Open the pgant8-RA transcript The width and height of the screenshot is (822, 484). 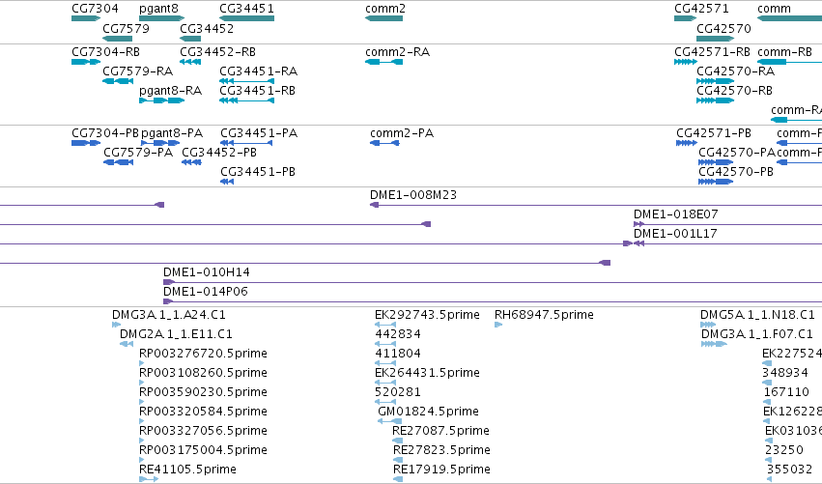(x=162, y=100)
